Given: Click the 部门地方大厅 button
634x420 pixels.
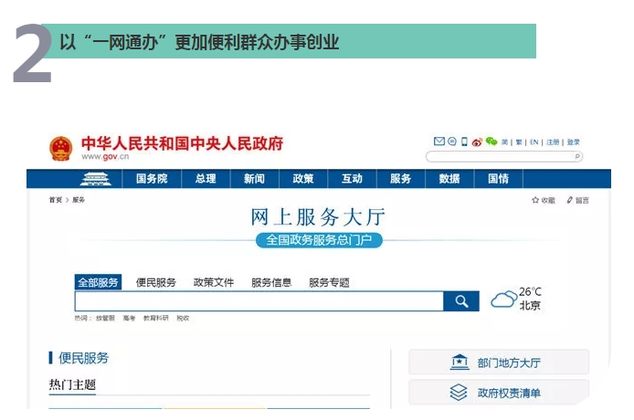Looking at the screenshot, I should pyautogui.click(x=499, y=362).
